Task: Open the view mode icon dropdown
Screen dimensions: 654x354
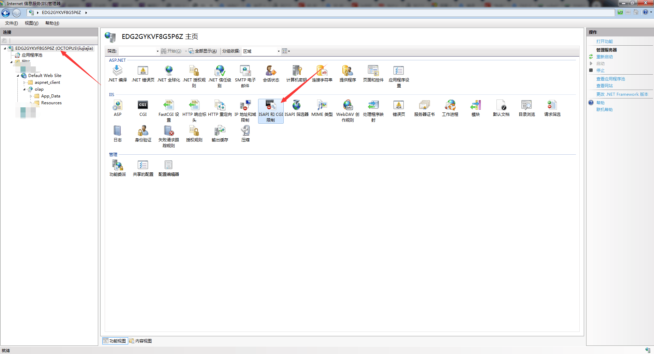Action: [286, 51]
